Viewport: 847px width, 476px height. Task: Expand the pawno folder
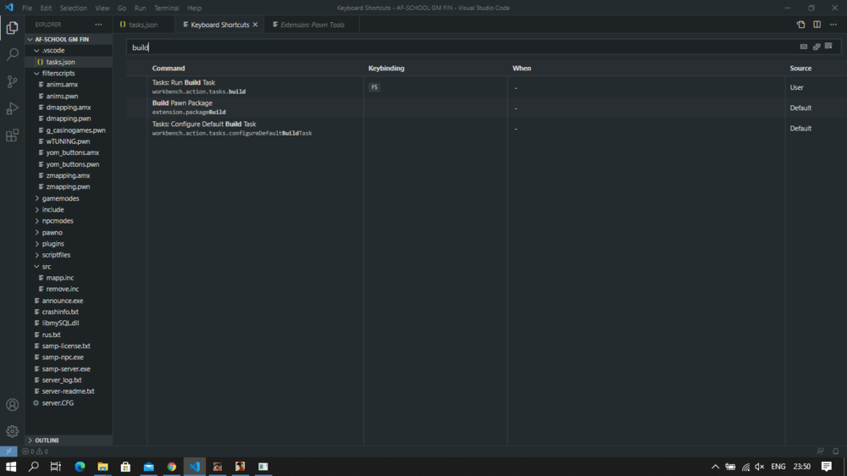click(x=69, y=232)
